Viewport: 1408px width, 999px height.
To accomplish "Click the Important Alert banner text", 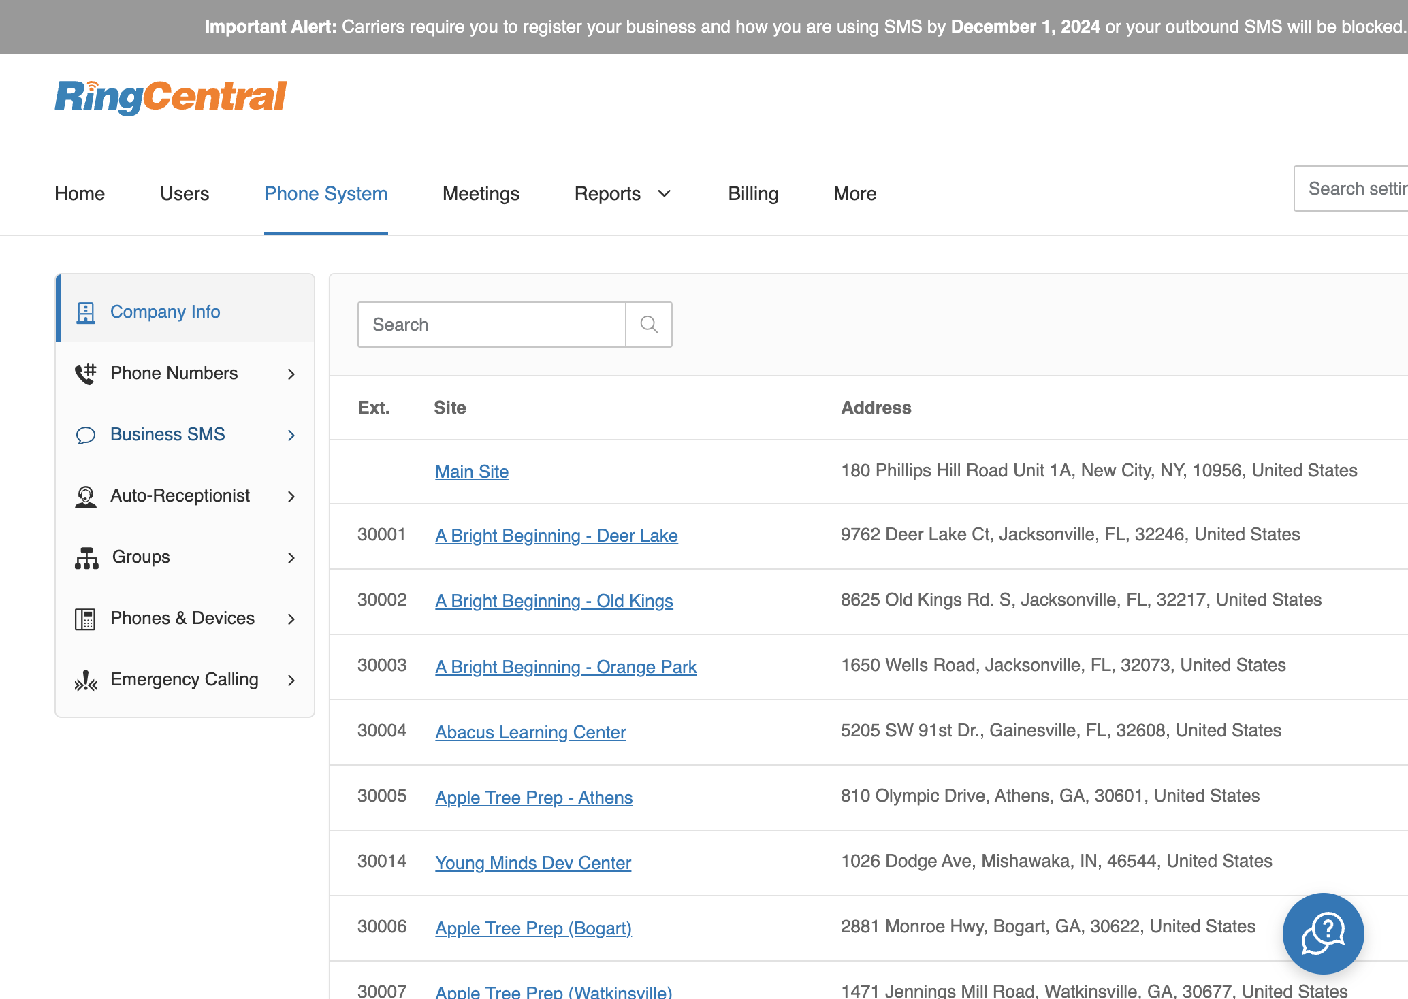I will pos(805,27).
